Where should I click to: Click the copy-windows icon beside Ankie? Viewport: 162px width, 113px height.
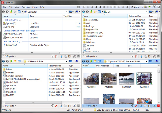coord(146,7)
